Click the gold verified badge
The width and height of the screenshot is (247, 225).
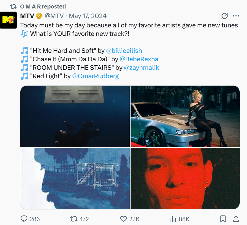coord(38,16)
